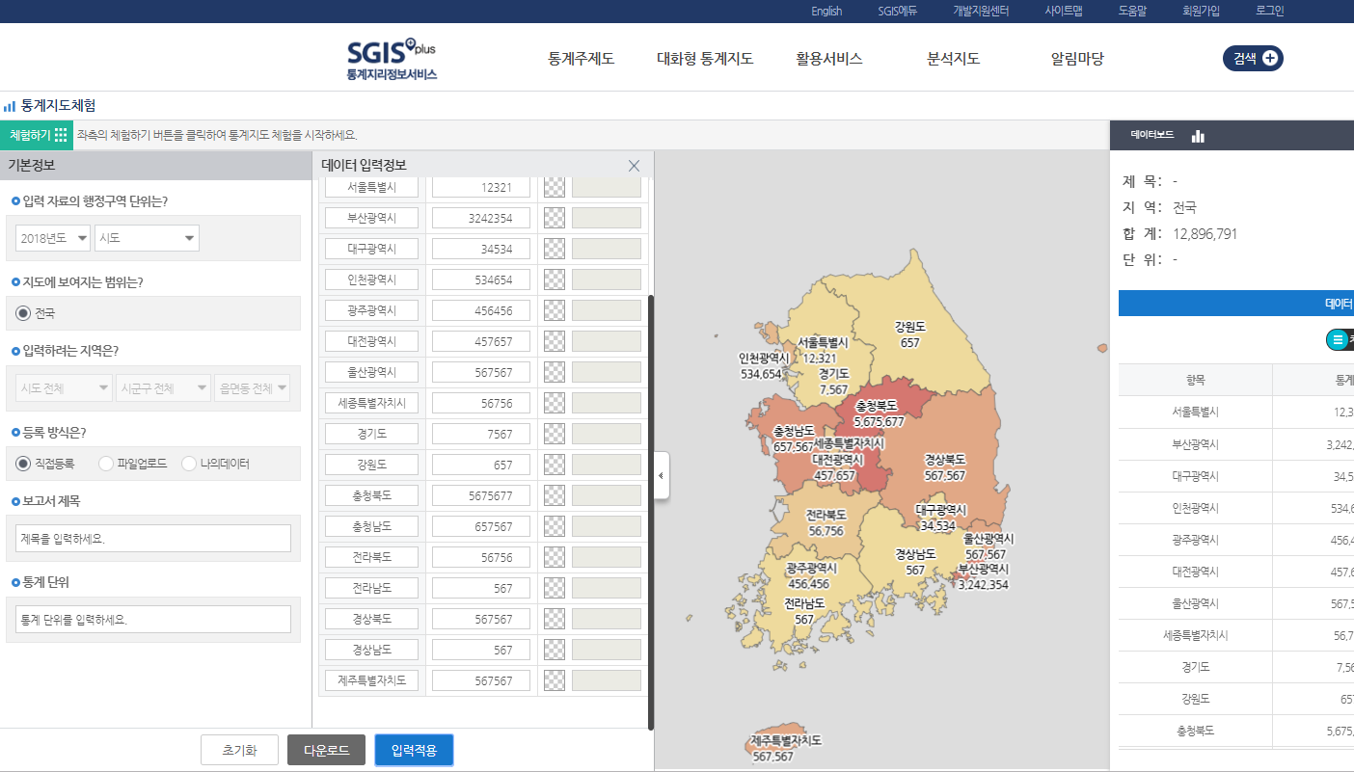Click the SGIS plus logo
Viewport: 1354px width, 772px height.
click(392, 58)
